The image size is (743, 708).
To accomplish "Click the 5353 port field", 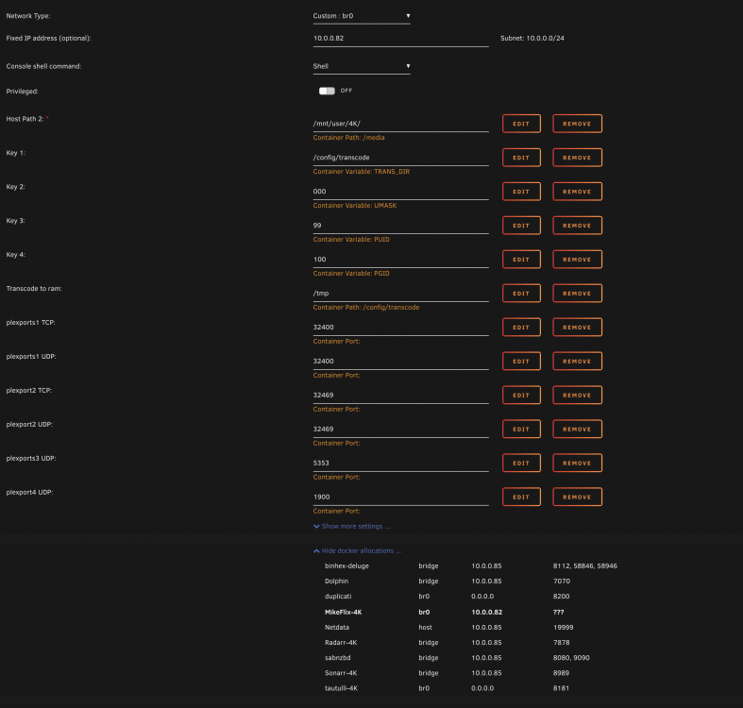I will click(400, 463).
